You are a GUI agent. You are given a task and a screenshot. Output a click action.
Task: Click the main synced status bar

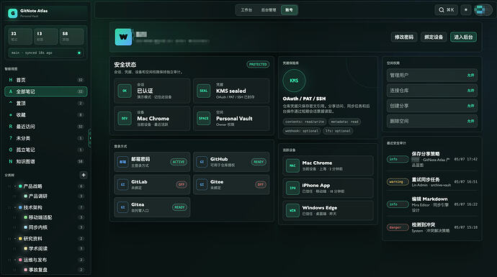click(45, 53)
